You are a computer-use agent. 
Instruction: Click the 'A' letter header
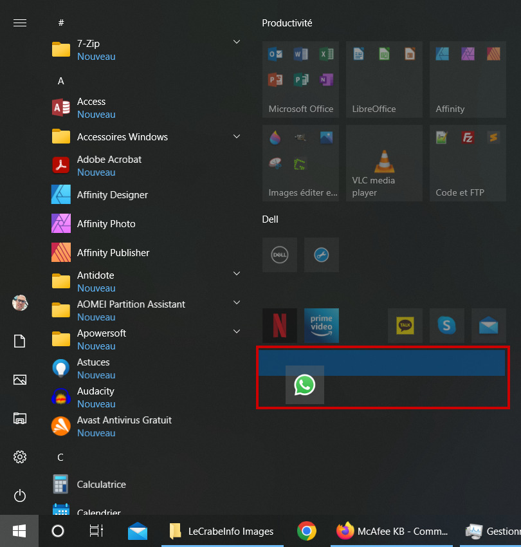pyautogui.click(x=61, y=81)
